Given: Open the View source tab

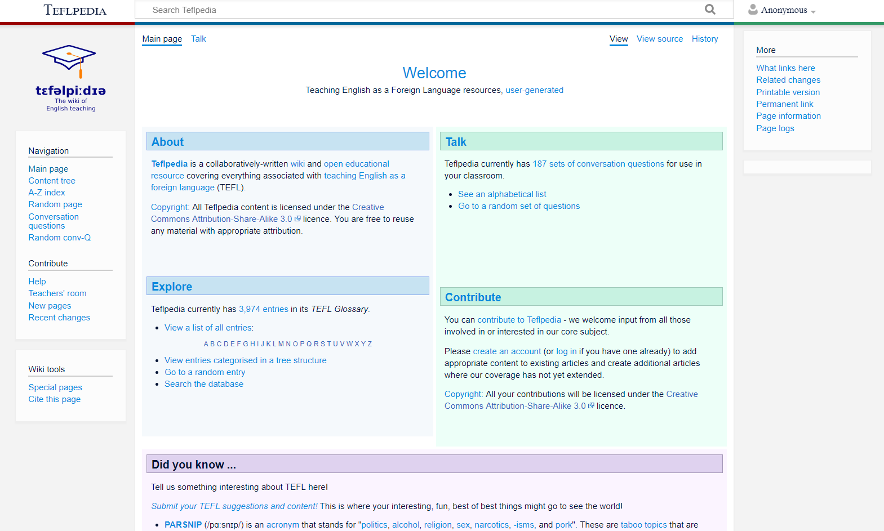Looking at the screenshot, I should point(660,39).
